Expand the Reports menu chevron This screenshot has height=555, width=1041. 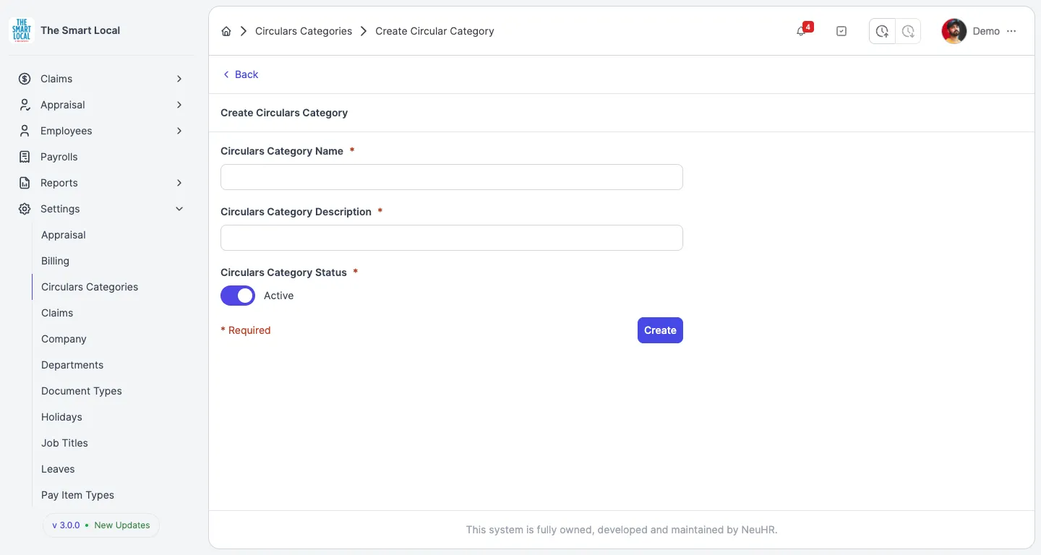(x=179, y=183)
